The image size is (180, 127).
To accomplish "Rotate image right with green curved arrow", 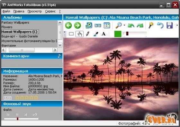I will (140, 26).
